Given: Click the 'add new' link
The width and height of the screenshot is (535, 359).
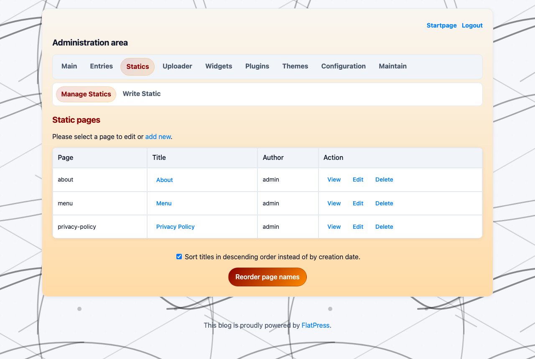Looking at the screenshot, I should point(158,137).
